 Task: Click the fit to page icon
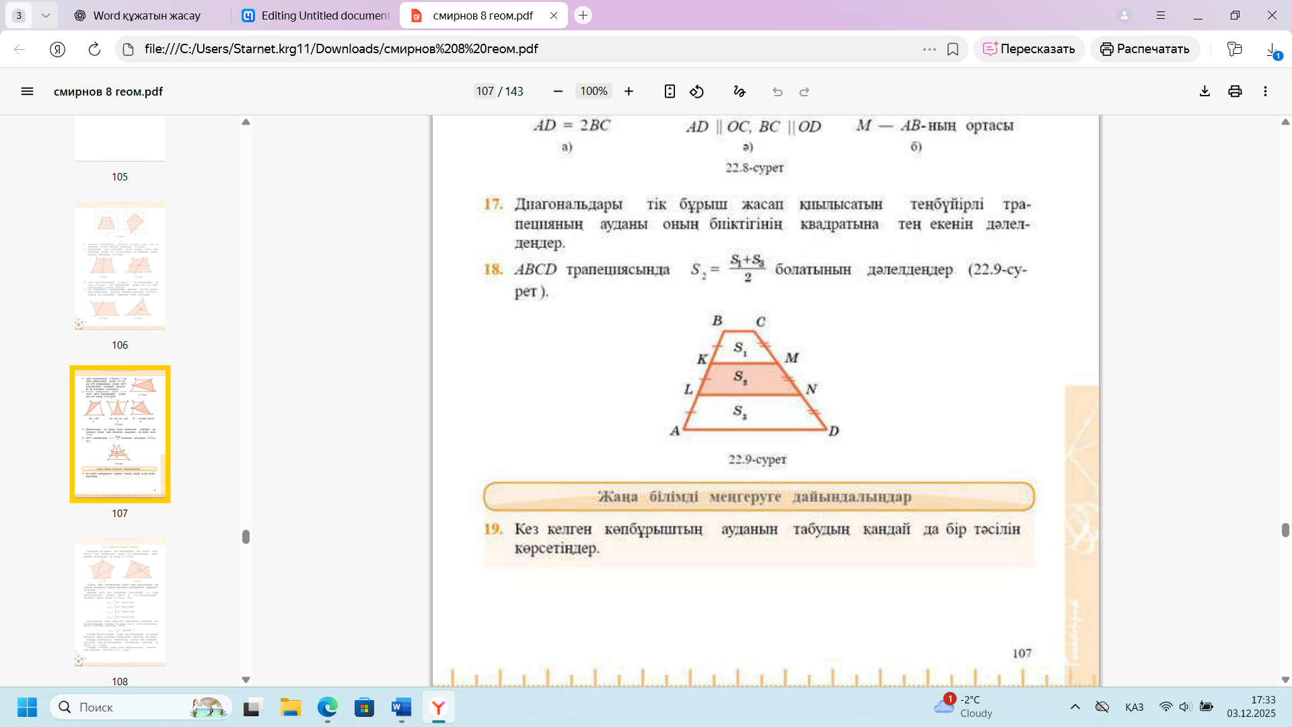pos(670,92)
